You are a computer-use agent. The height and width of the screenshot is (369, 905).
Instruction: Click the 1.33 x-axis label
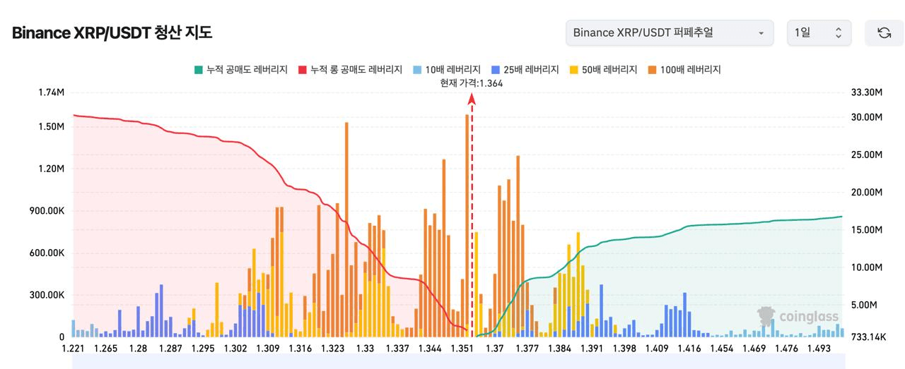365,349
